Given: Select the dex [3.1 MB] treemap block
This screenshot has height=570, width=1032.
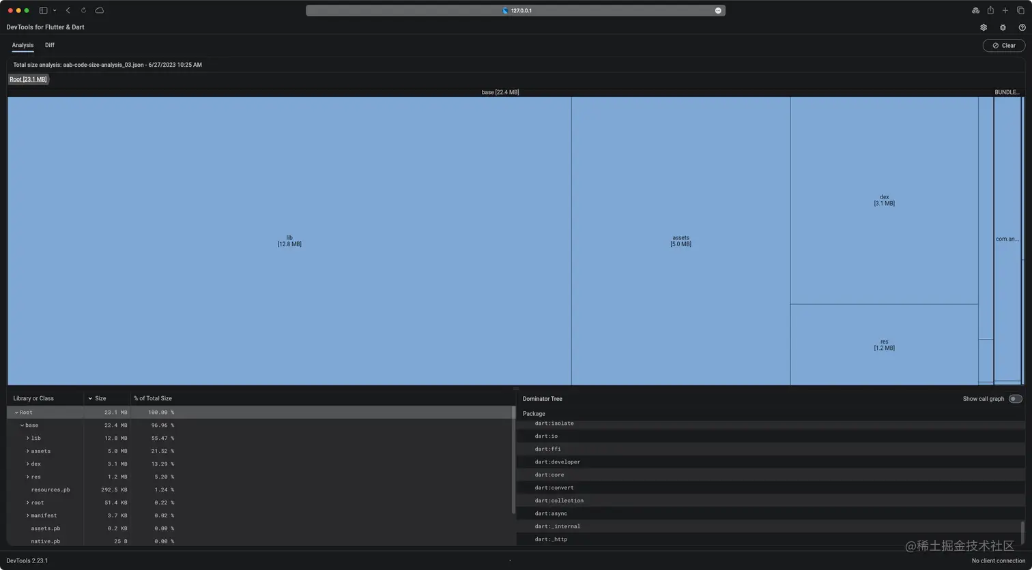Looking at the screenshot, I should tap(884, 200).
